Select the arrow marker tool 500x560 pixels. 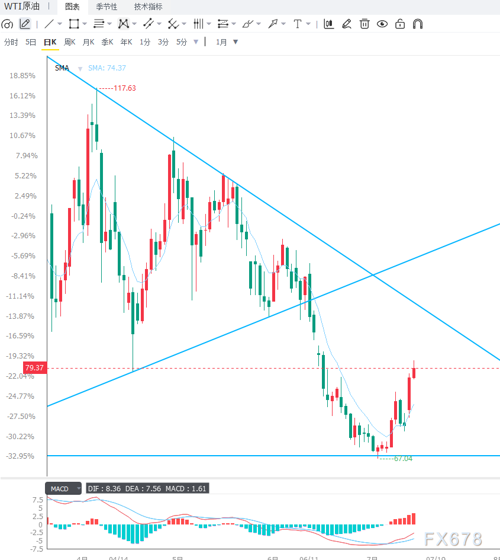coord(273,24)
